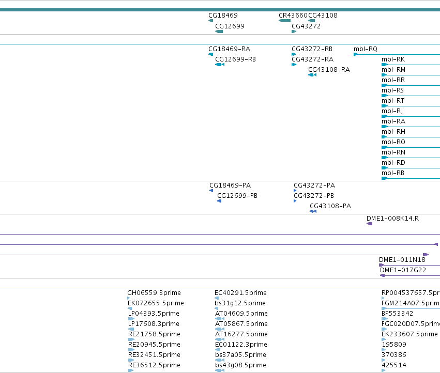This screenshot has width=440, height=373.
Task: Select the DME1-008K14.R clone label
Action: pos(392,219)
